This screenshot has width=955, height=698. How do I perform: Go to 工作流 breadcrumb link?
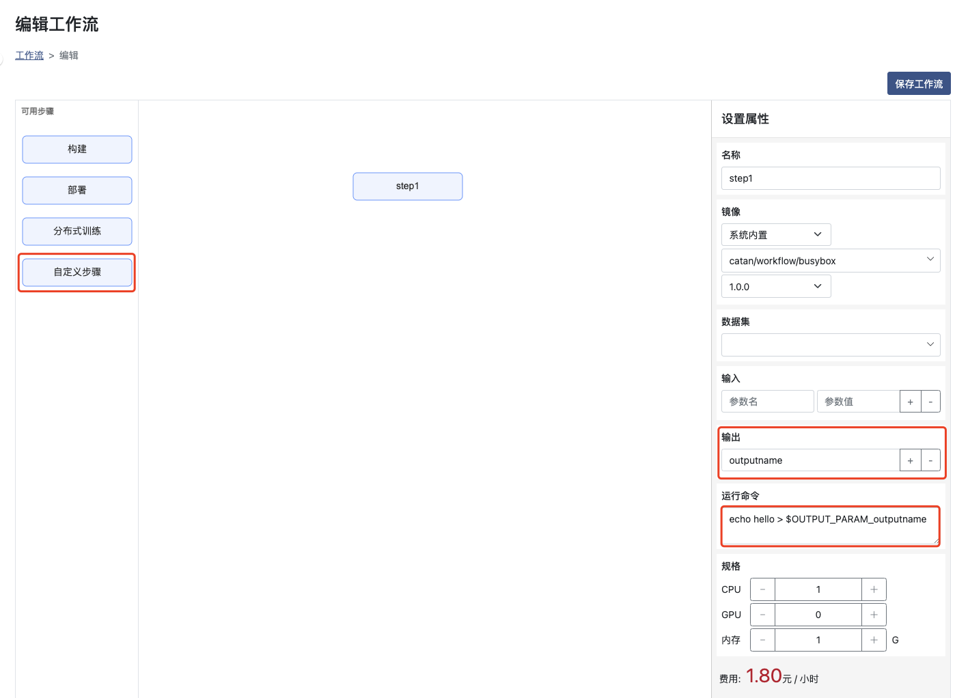[29, 55]
